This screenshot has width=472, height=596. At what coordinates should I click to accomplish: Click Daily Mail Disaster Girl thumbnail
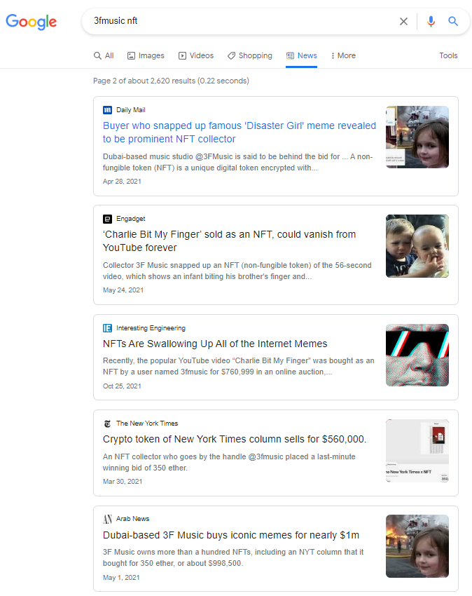pos(417,137)
